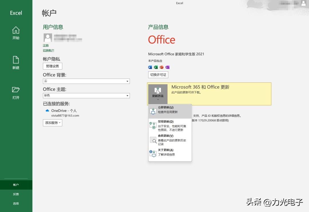Click the 本产品包含 label

[155, 61]
